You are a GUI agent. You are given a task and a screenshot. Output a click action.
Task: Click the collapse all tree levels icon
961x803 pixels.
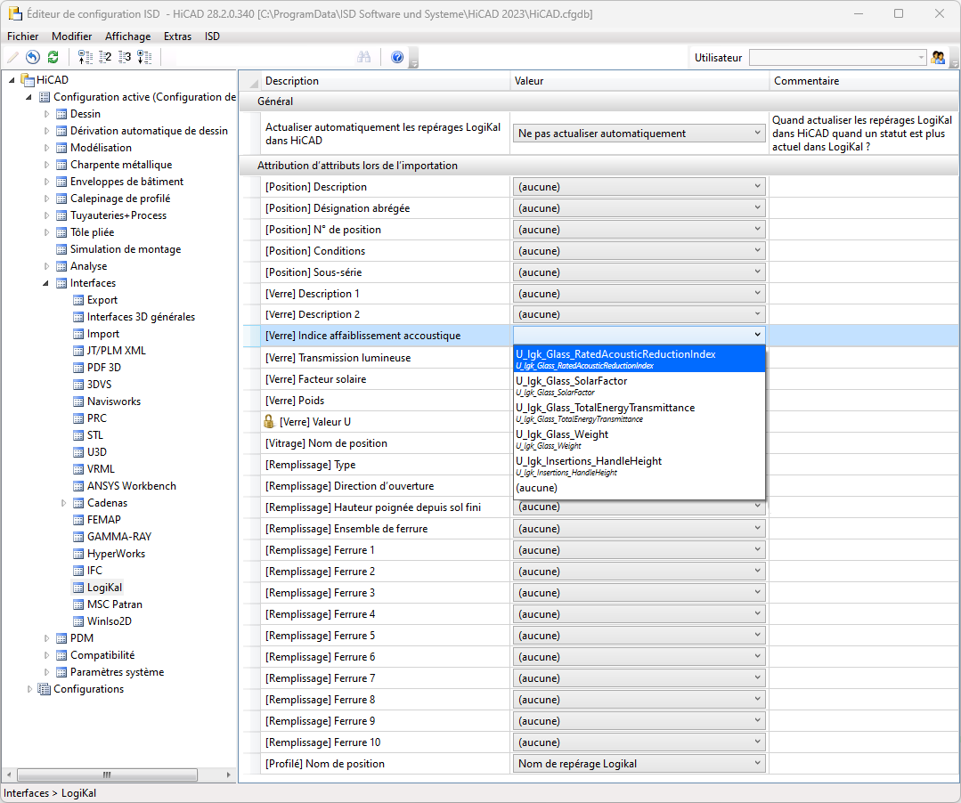86,57
